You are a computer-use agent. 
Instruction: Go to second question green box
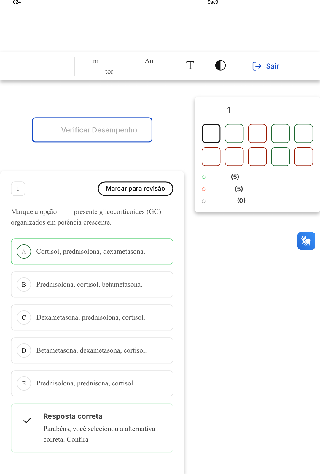point(234,133)
